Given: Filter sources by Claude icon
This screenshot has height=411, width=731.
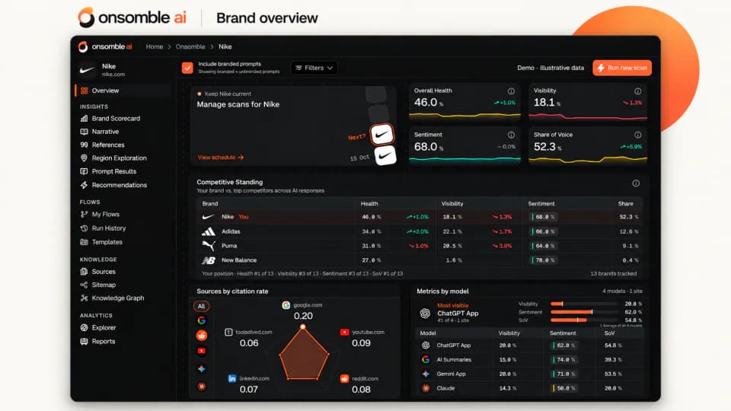Looking at the screenshot, I should [201, 387].
